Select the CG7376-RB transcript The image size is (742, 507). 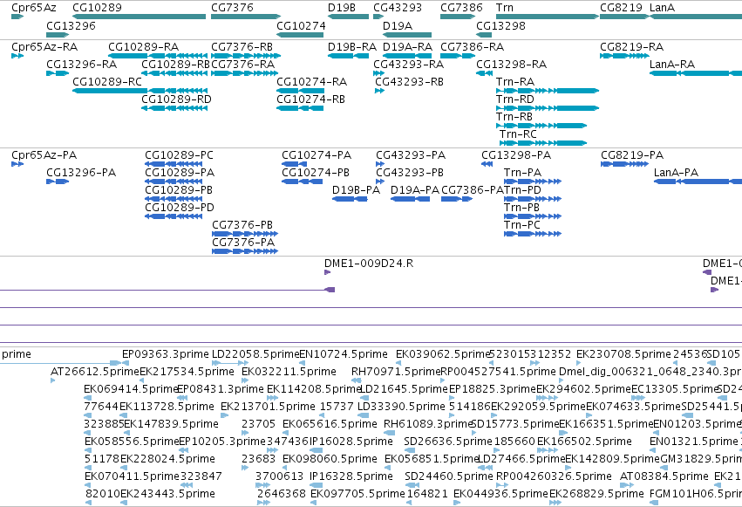(246, 56)
